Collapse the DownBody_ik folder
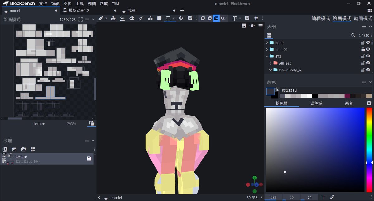Viewport: 374px width, 201px height. click(271, 70)
